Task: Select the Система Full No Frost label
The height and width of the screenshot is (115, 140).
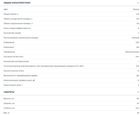Action: tap(13, 57)
